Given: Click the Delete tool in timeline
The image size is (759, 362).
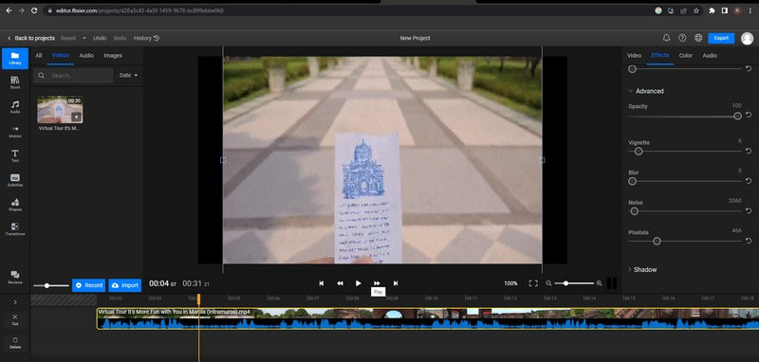Looking at the screenshot, I should [x=15, y=343].
